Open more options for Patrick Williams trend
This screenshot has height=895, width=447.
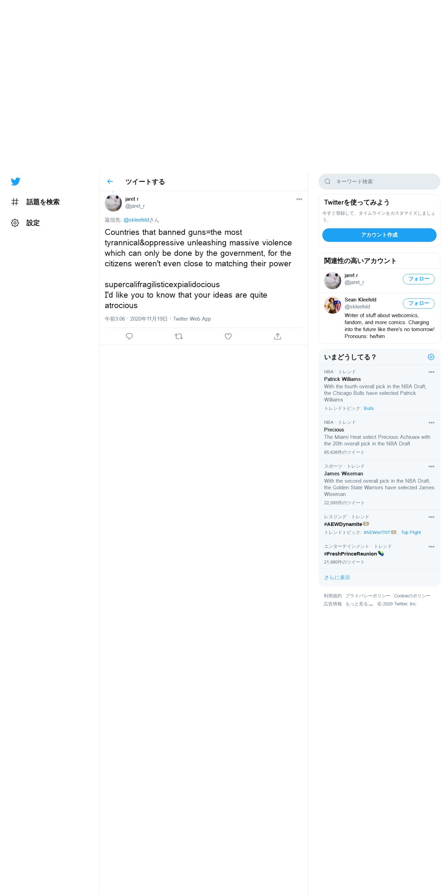[x=431, y=372]
